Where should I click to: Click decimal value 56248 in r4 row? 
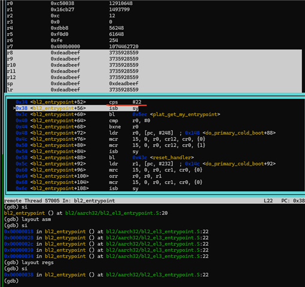pyautogui.click(x=117, y=28)
